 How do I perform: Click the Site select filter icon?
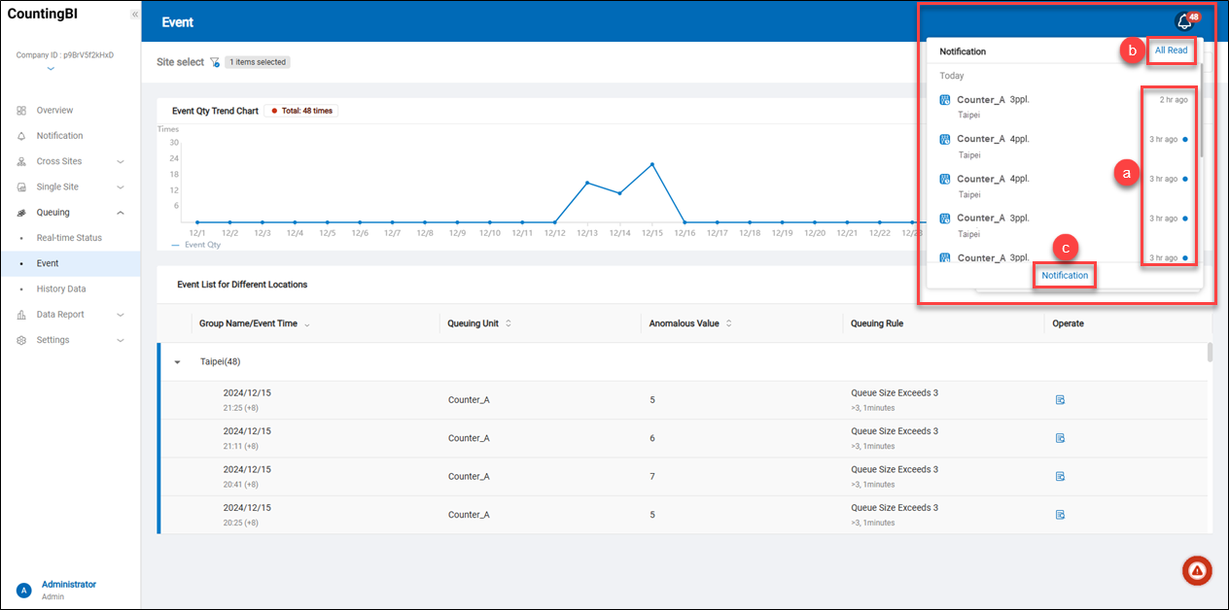tap(215, 62)
